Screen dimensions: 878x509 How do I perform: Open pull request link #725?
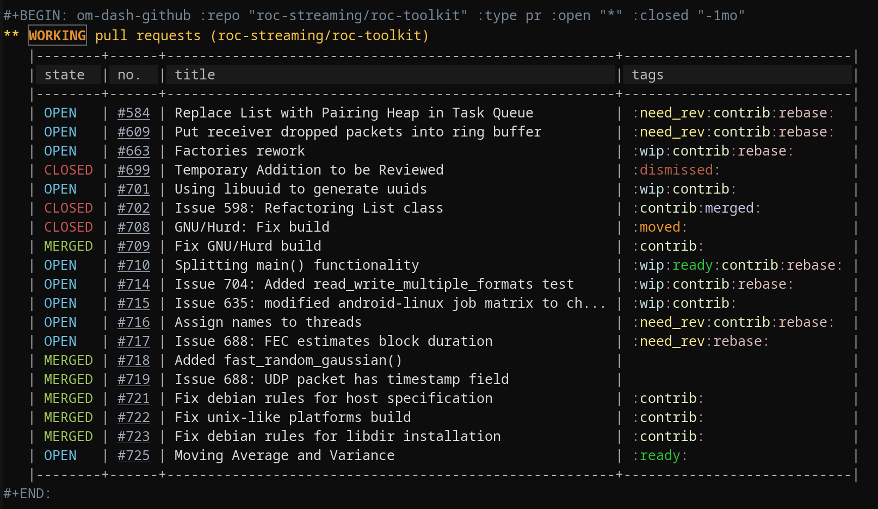pos(134,456)
